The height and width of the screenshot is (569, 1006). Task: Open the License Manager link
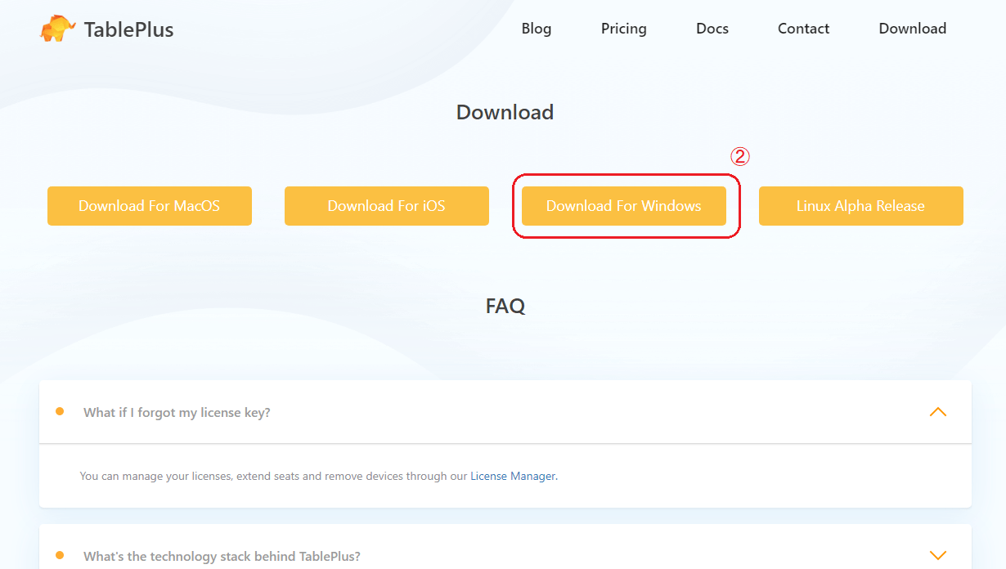(x=513, y=476)
